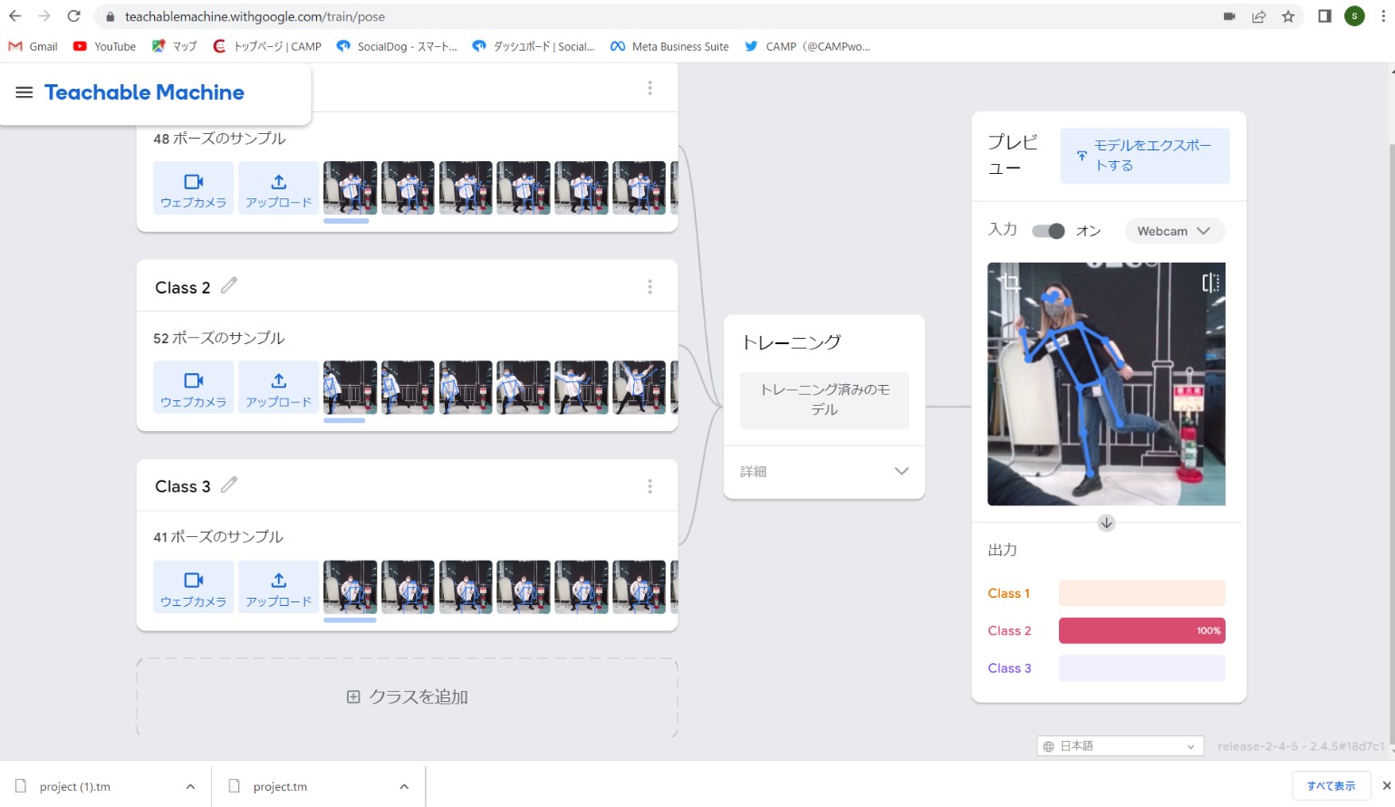1395x807 pixels.
Task: Click the Class 3 title text
Action: 182,486
